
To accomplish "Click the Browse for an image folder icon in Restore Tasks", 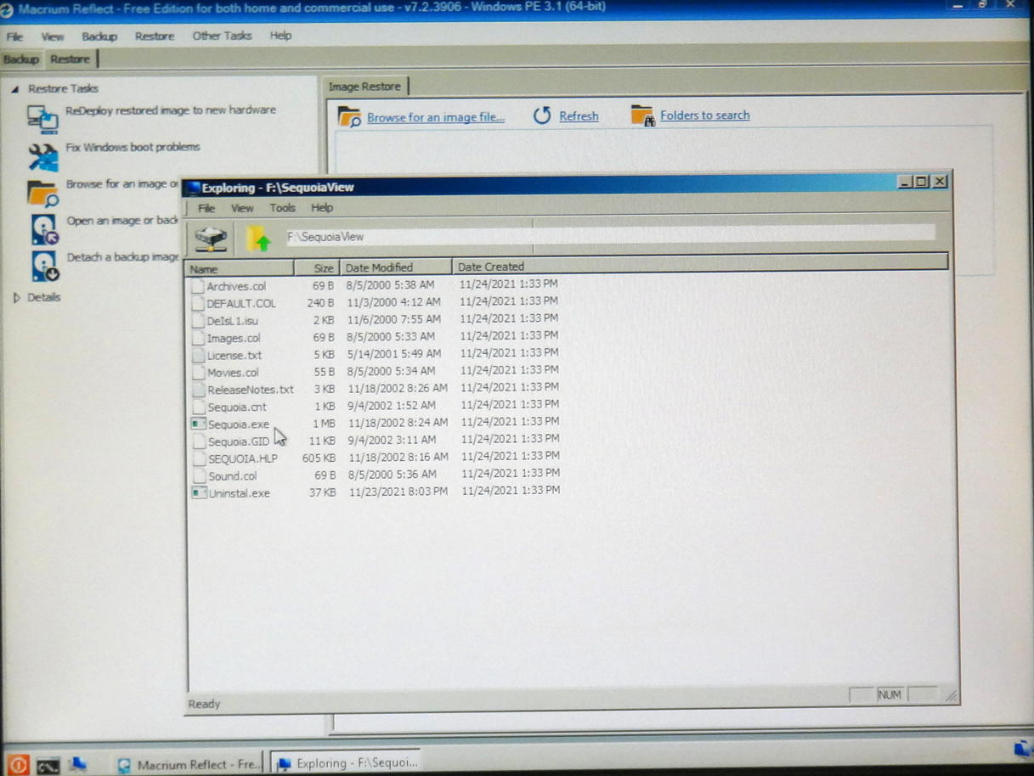I will pos(42,194).
